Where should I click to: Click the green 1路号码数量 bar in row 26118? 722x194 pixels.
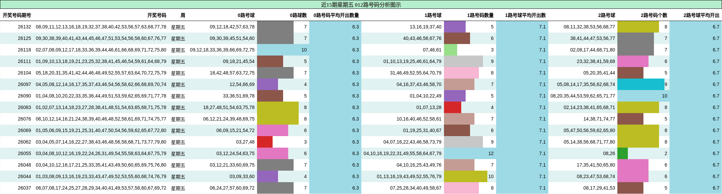(450, 50)
